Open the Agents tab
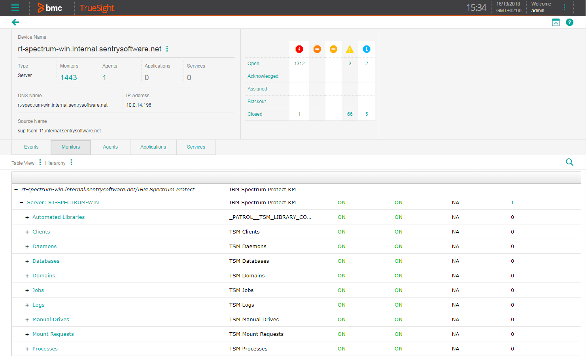Image resolution: width=586 pixels, height=356 pixels. (110, 147)
